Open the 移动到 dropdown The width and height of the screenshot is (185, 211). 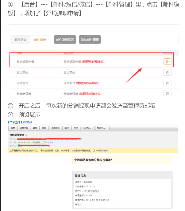[102, 128]
